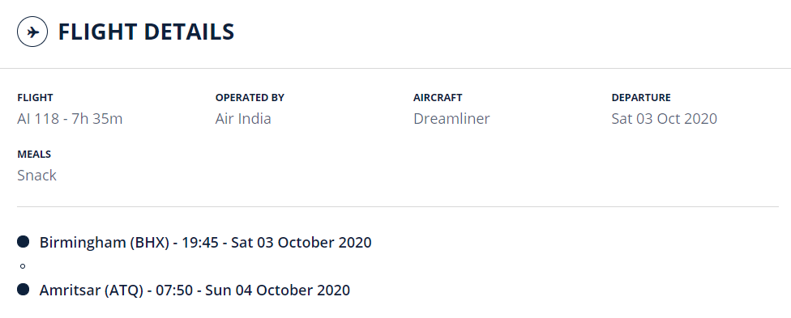Click Amritsar (ATQ) arrival line
Viewport: 791px width, 318px height.
[195, 290]
